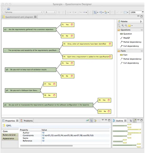Open the Arrange All dropdown arrow
The width and height of the screenshot is (145, 153).
[x=103, y=12]
